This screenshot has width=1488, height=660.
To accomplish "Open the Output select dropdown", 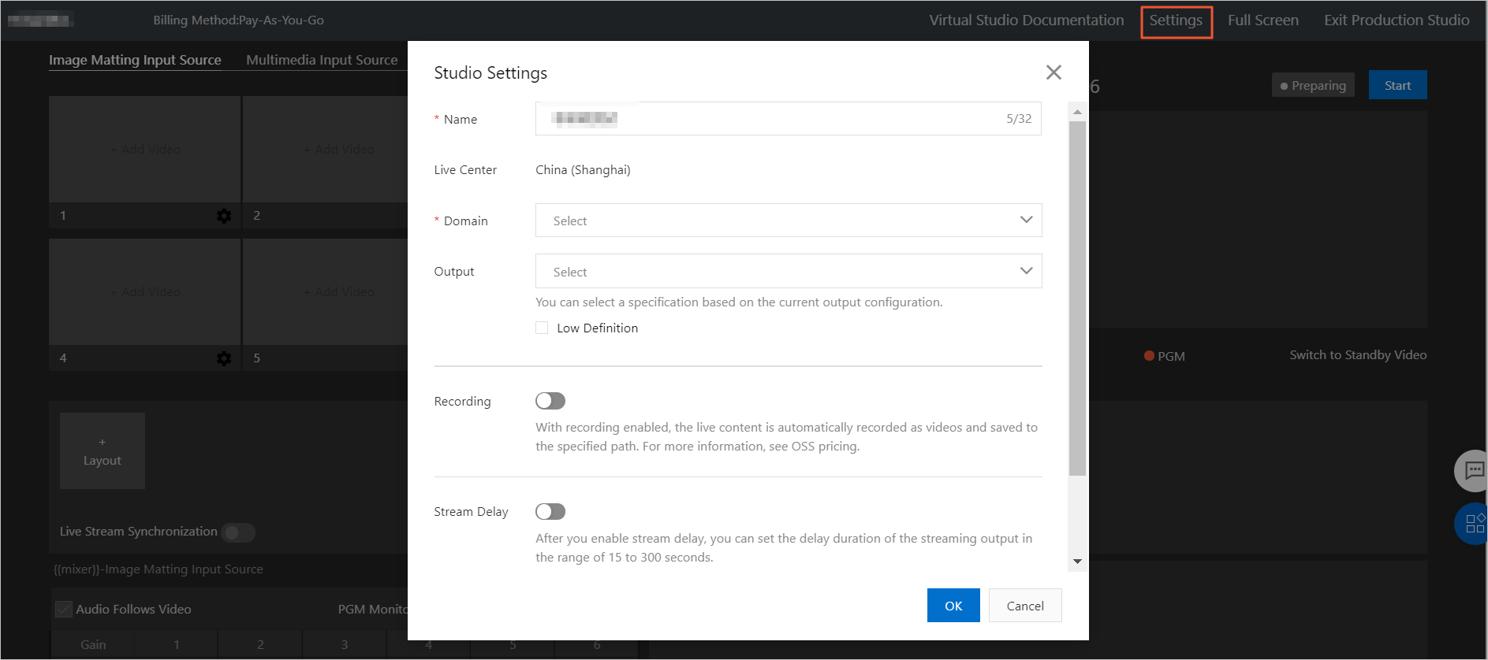I will [x=789, y=271].
